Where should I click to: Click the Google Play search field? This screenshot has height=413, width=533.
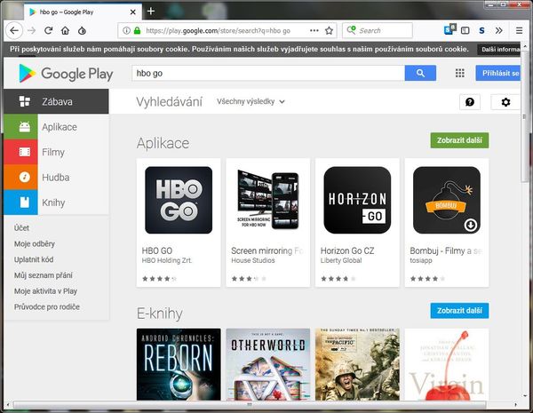click(266, 74)
